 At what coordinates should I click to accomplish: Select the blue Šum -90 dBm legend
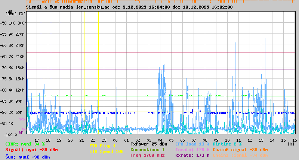(28, 157)
